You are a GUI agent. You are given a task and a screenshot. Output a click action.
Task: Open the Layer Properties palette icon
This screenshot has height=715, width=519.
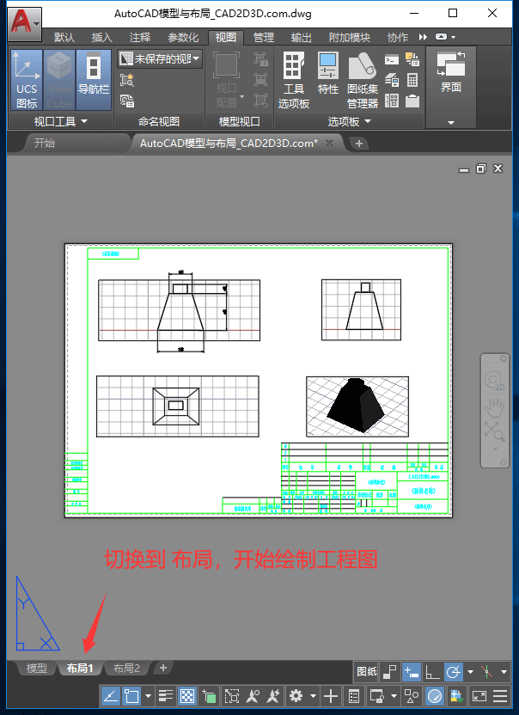click(x=392, y=80)
